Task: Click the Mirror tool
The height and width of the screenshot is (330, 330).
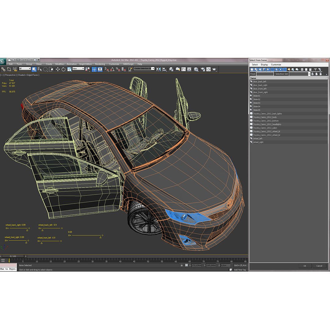Action: (159, 69)
